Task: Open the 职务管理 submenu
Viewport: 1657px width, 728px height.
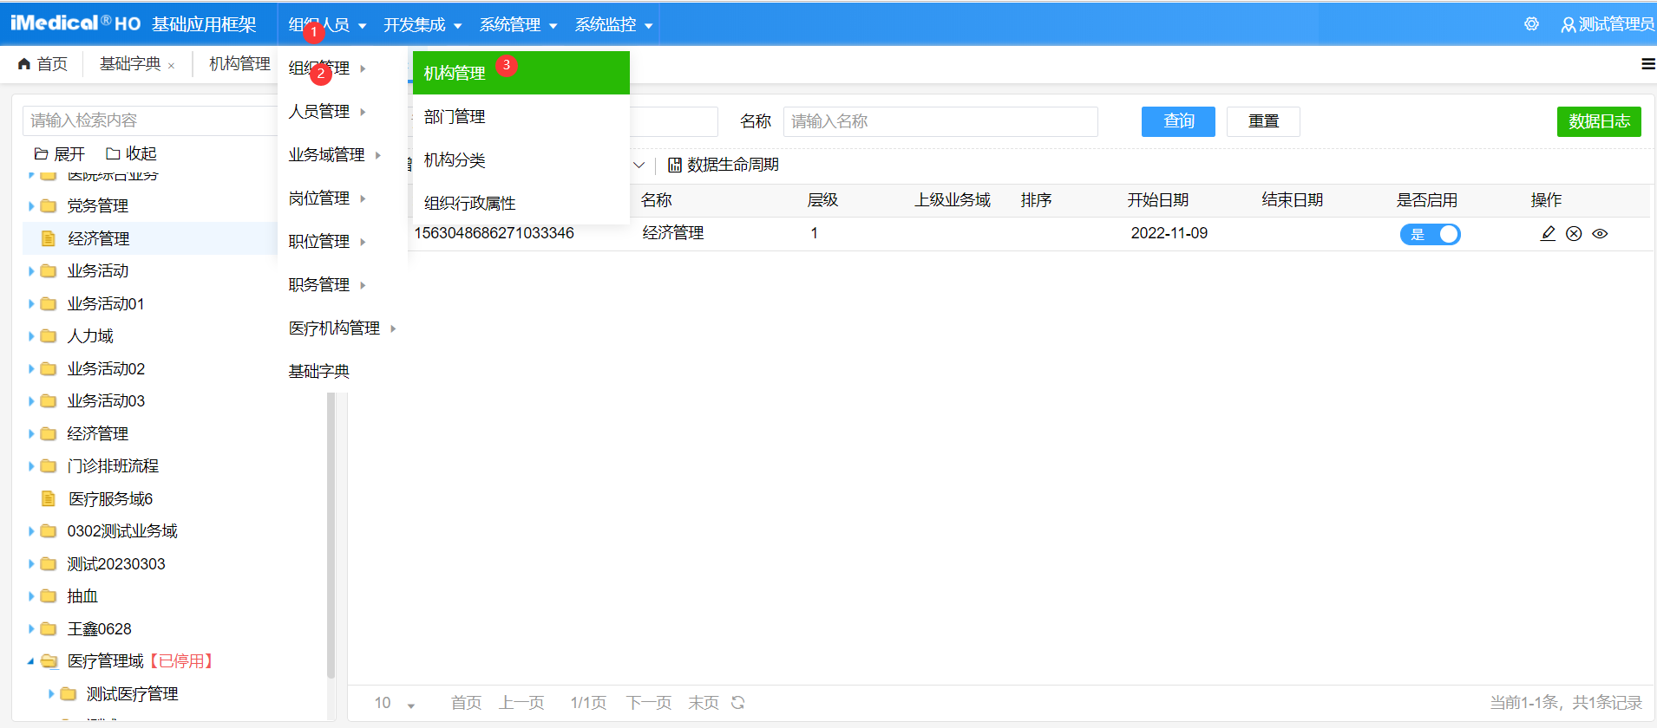Action: click(342, 285)
